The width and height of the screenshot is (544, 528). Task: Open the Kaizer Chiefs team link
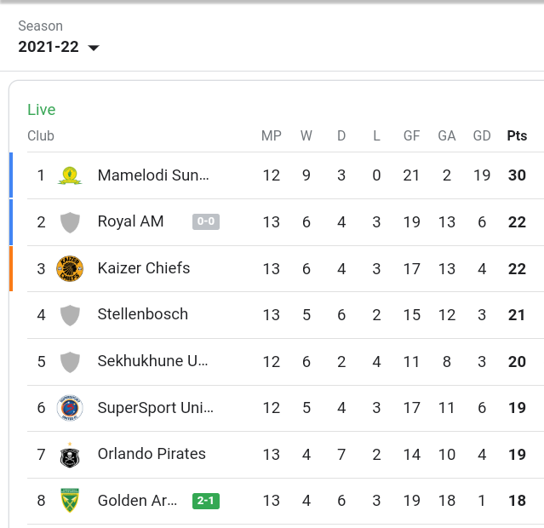coord(144,268)
